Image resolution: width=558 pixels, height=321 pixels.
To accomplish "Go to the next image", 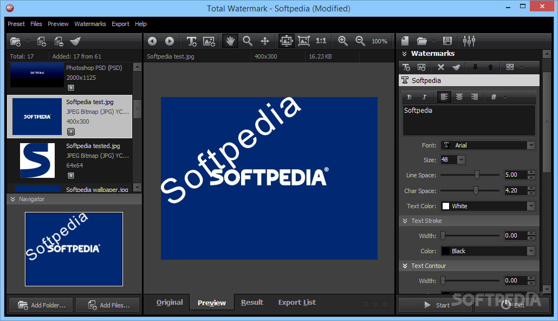I will point(170,41).
